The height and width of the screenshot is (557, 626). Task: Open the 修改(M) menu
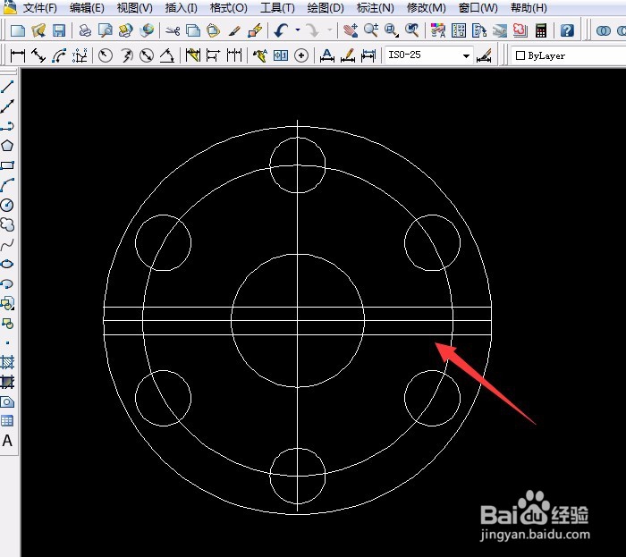(x=426, y=7)
